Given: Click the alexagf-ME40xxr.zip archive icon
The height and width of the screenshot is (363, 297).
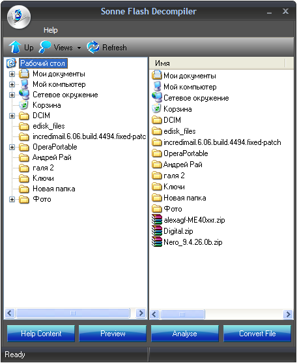Looking at the screenshot, I should pos(157,220).
